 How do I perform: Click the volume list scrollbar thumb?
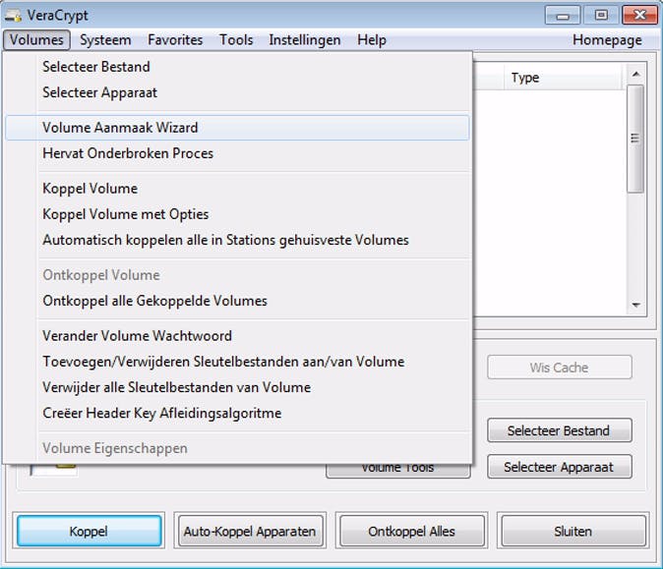(635, 139)
